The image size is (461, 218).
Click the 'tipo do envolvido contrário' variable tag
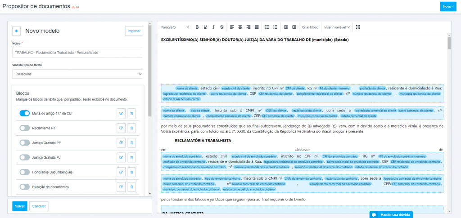tap(222, 179)
